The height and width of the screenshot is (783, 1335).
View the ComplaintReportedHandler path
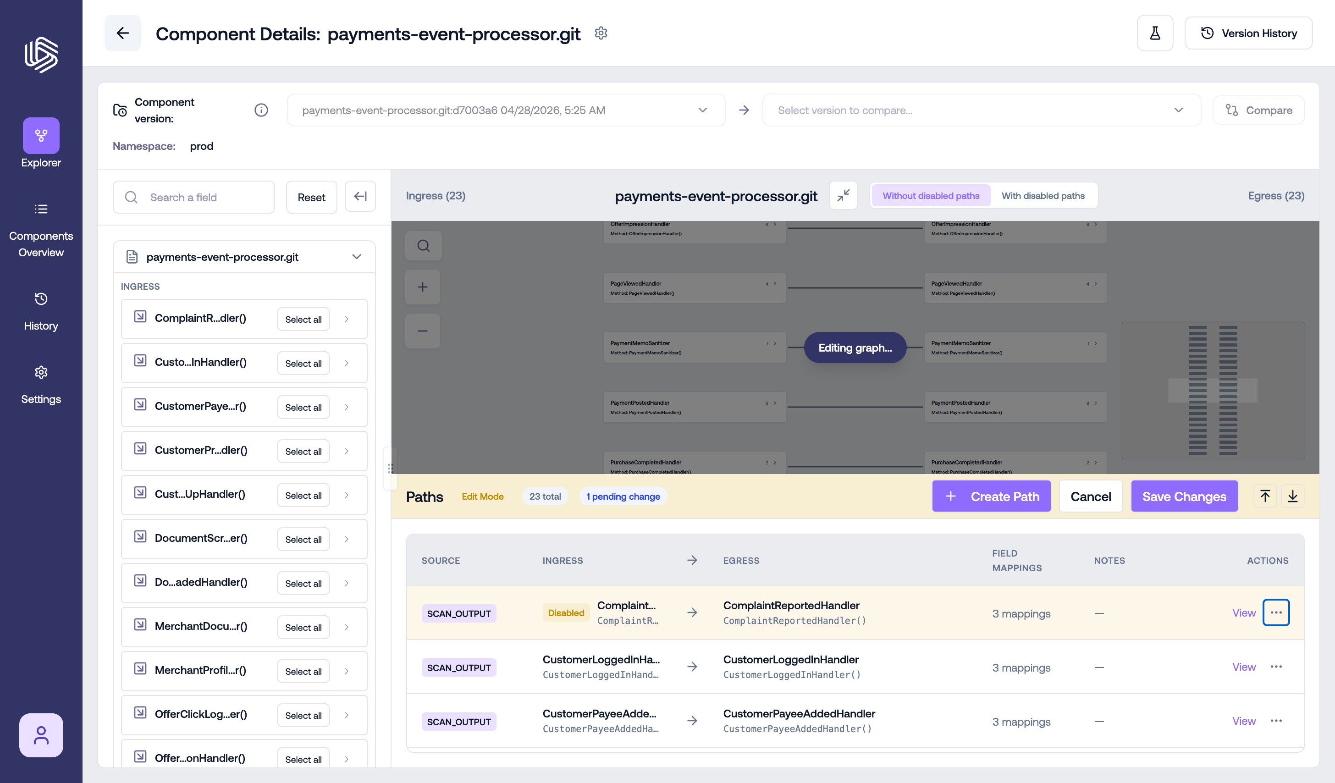1243,612
